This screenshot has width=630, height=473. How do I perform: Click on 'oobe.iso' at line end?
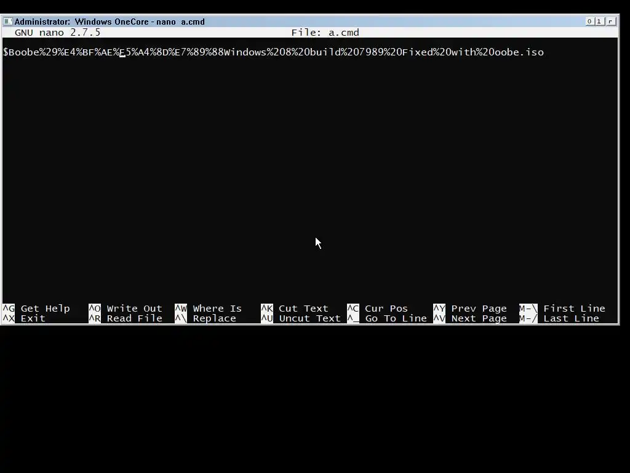pyautogui.click(x=519, y=52)
